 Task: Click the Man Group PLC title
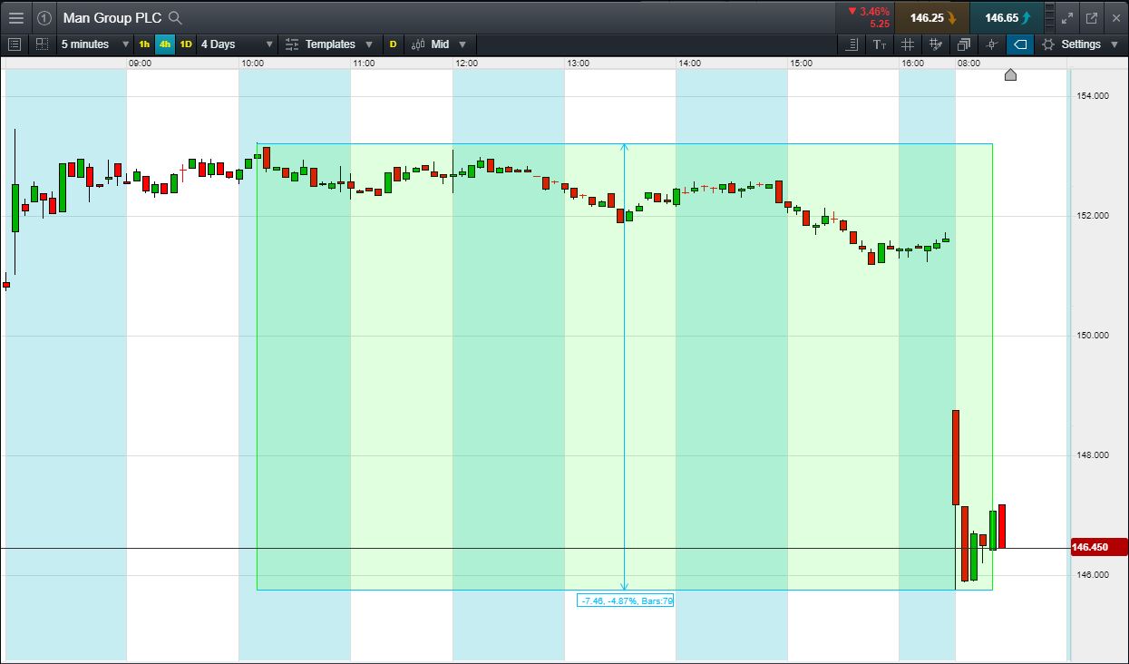(112, 18)
